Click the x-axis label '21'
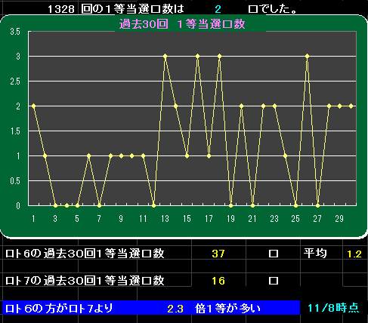The image size is (368, 323). point(252,219)
